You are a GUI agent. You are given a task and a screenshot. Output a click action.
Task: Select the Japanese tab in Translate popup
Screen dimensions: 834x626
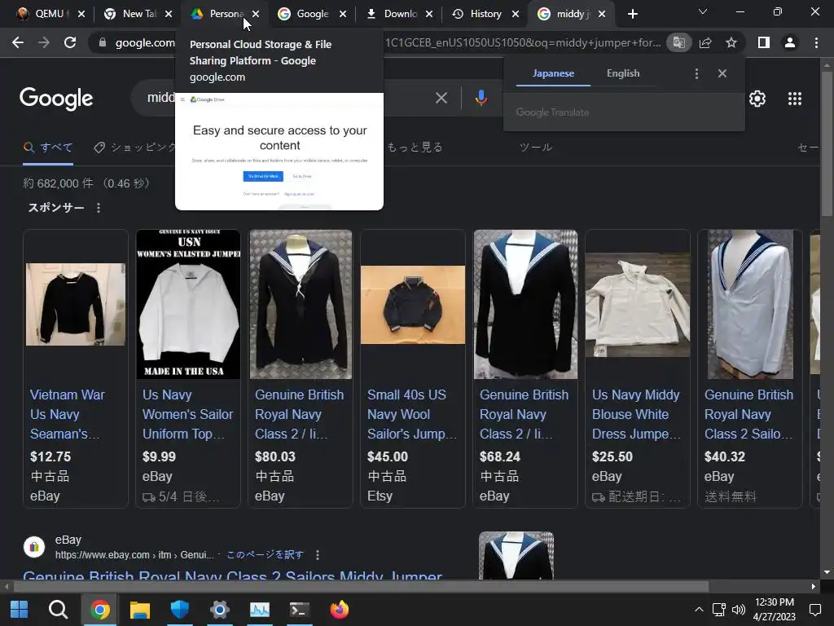pos(553,73)
